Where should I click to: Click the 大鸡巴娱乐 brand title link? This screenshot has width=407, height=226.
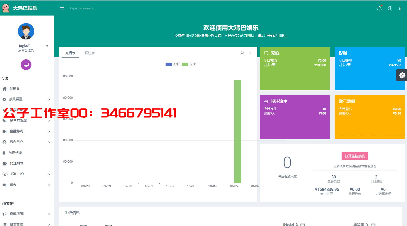point(25,8)
